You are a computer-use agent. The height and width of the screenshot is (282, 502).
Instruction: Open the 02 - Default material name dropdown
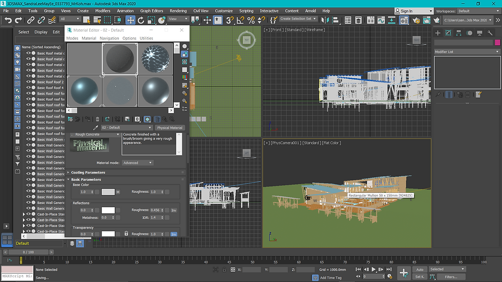click(127, 127)
